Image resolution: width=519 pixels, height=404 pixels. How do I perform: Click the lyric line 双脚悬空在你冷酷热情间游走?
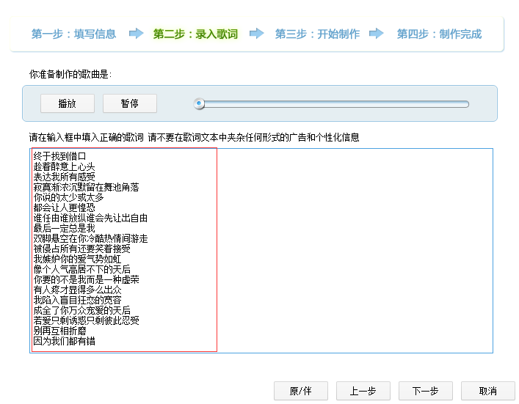[x=91, y=238]
